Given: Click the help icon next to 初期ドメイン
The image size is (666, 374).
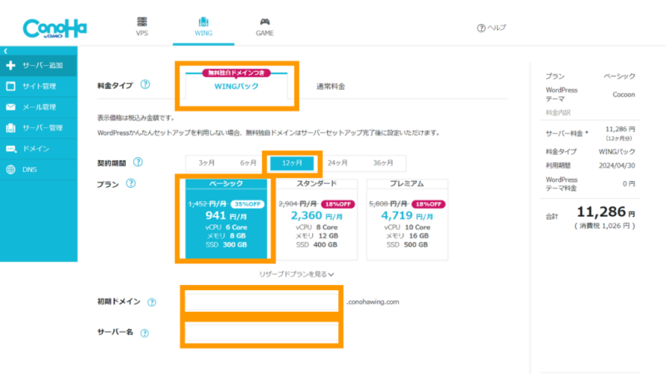Looking at the screenshot, I should pos(152,303).
